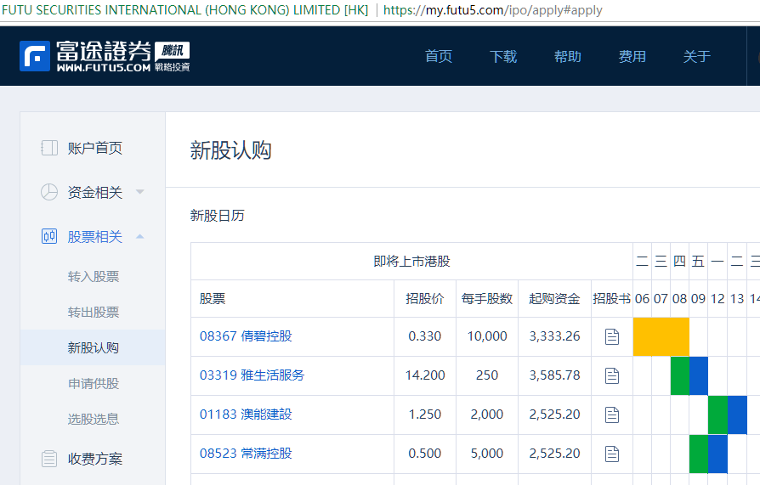Click the price 14.200 cell

point(425,375)
